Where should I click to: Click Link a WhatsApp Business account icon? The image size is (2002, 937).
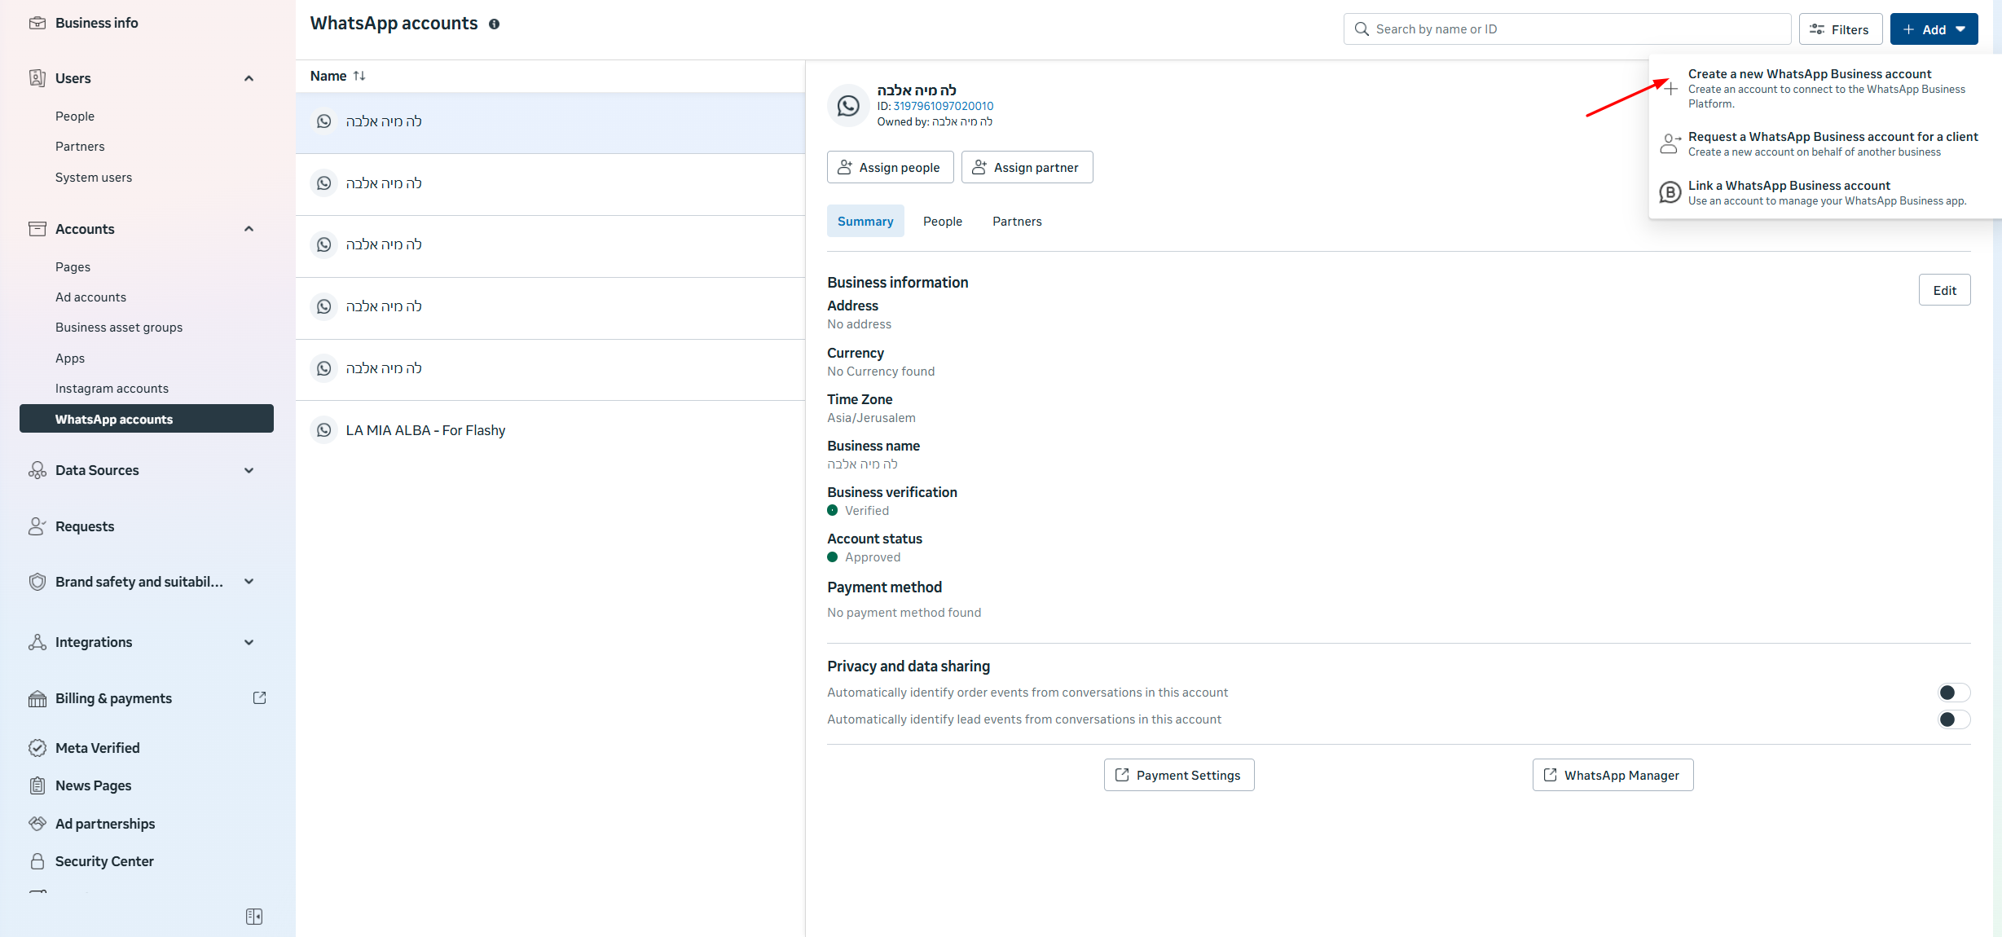tap(1670, 193)
